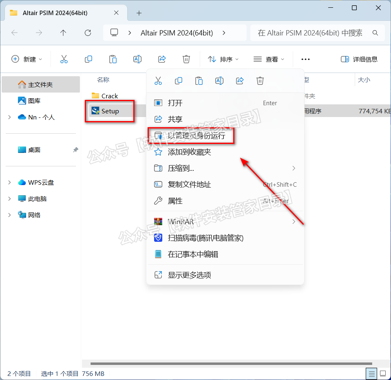Screen dimensions: 391x380
Task: Expand the 网络 tree node
Action: (9, 215)
